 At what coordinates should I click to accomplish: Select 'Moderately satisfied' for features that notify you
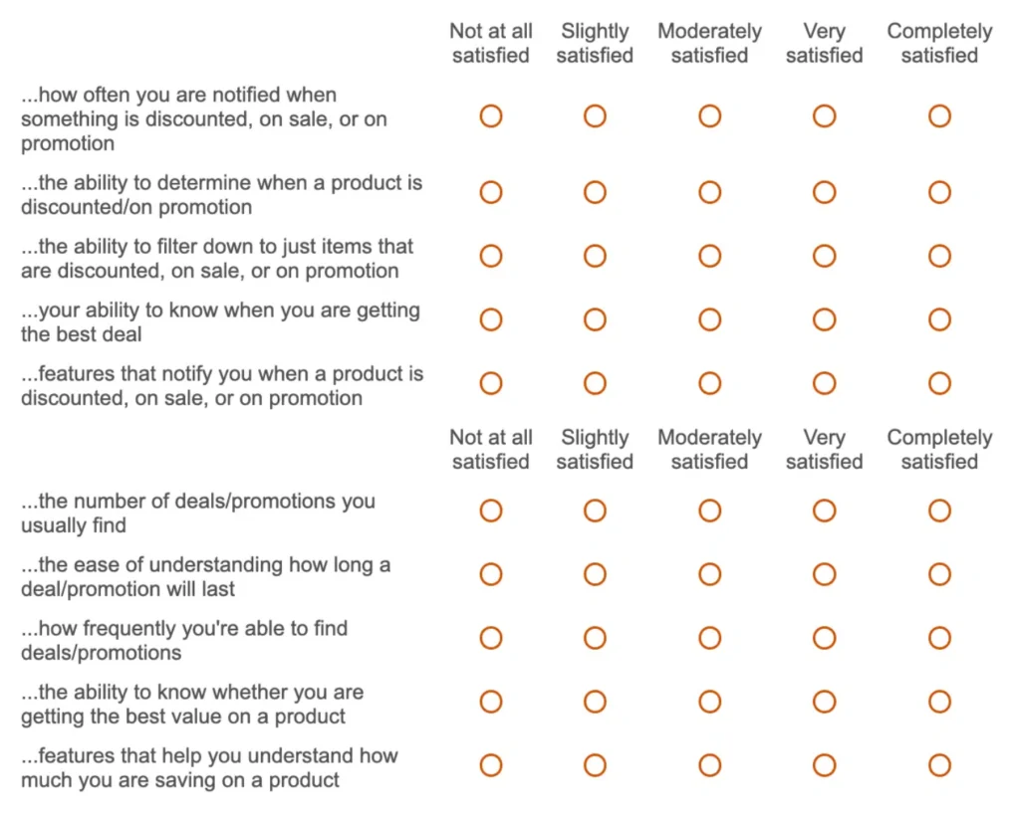(x=709, y=383)
